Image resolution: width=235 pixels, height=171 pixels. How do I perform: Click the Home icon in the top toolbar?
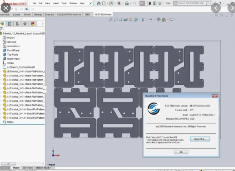[x=99, y=3]
